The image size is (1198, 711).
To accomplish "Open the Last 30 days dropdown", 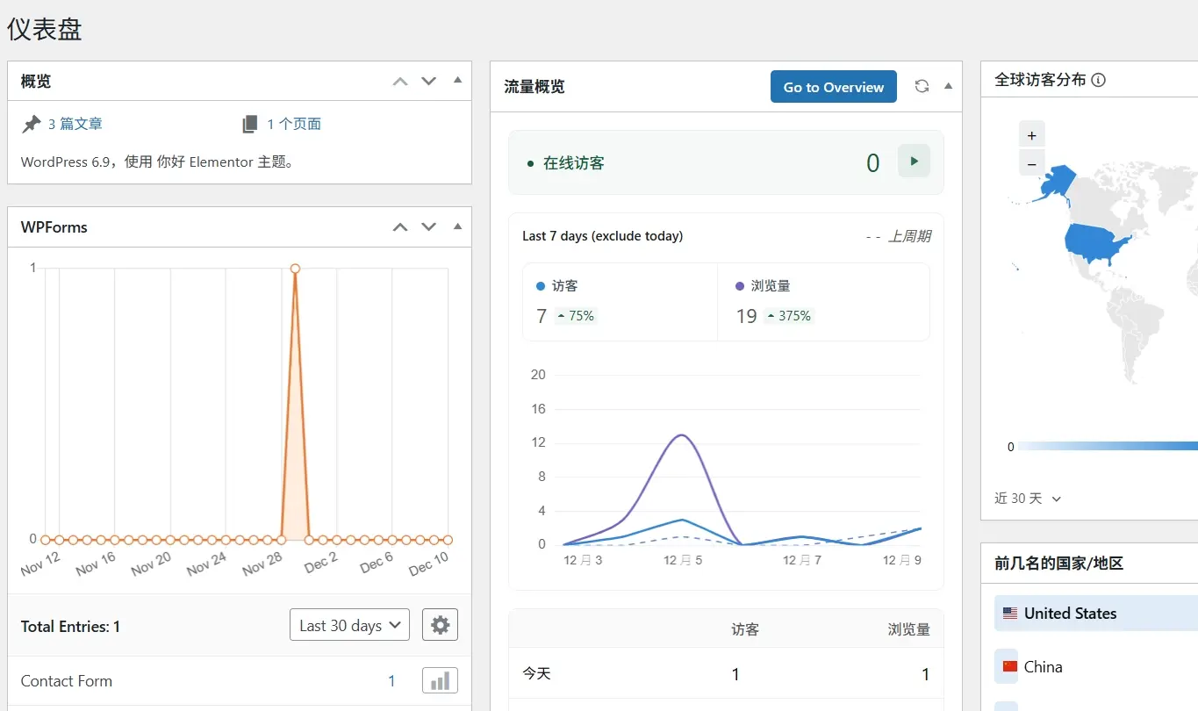I will click(349, 625).
